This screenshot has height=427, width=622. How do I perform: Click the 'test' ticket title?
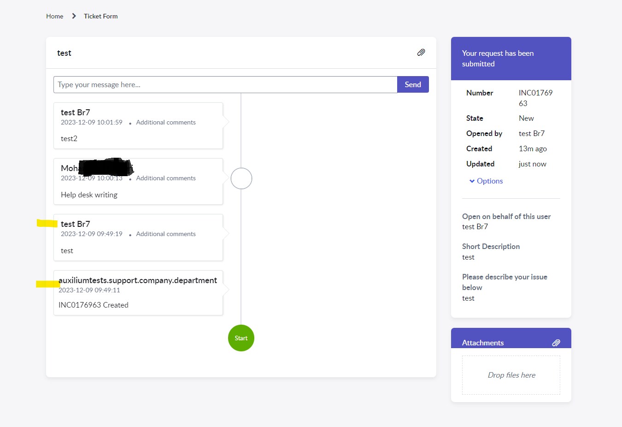tap(64, 53)
